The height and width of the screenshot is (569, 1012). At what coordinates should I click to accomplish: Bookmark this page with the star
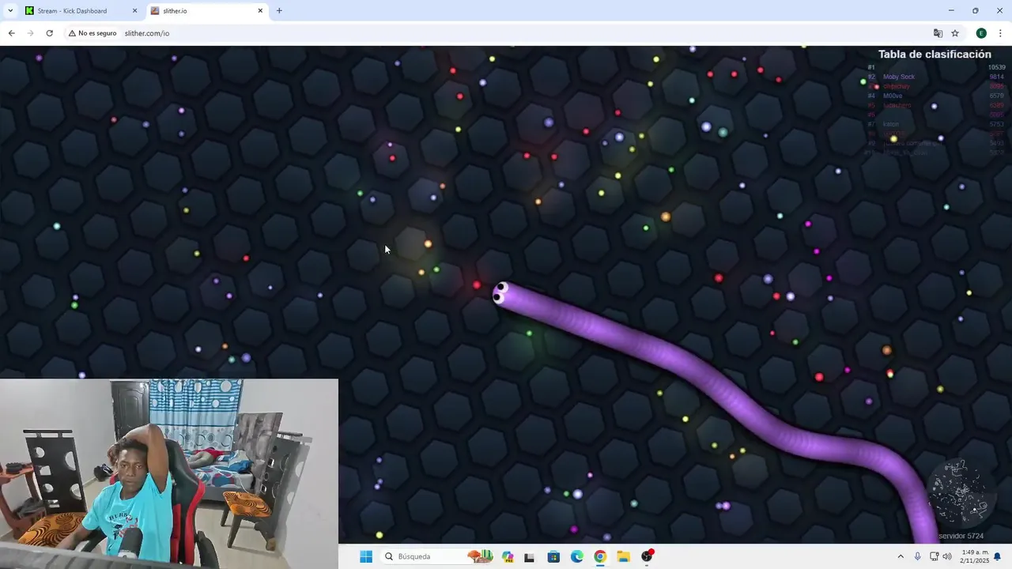[955, 33]
